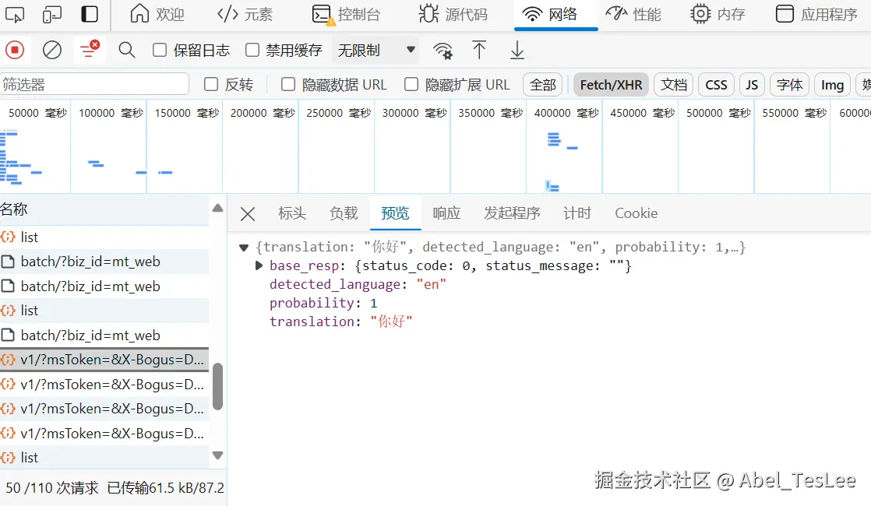
Task: Select the 文档 document request filter
Action: pyautogui.click(x=674, y=85)
